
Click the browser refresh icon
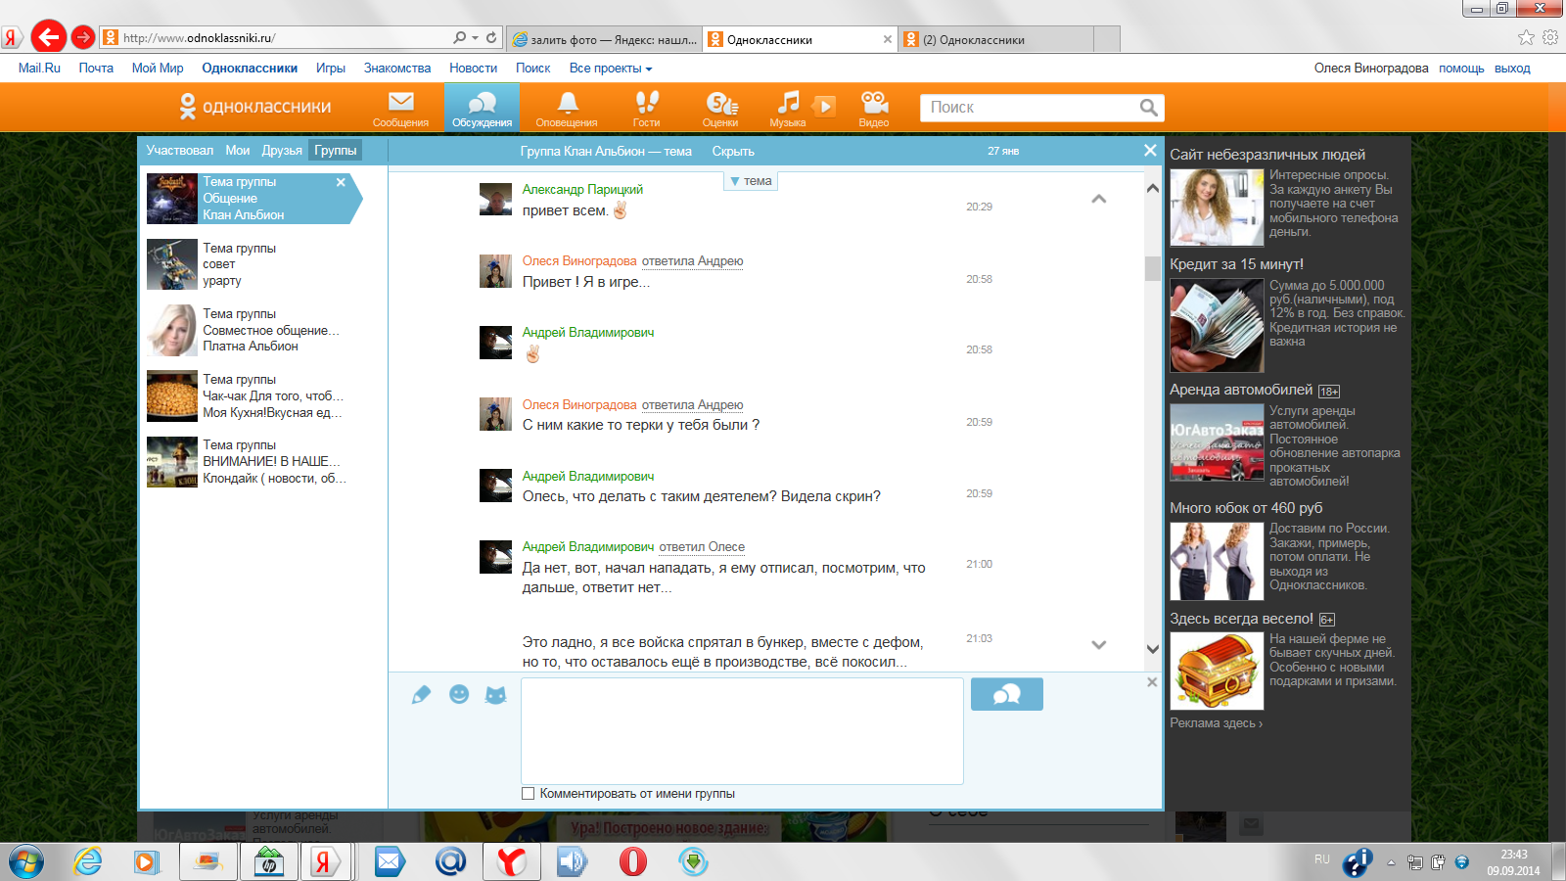491,37
